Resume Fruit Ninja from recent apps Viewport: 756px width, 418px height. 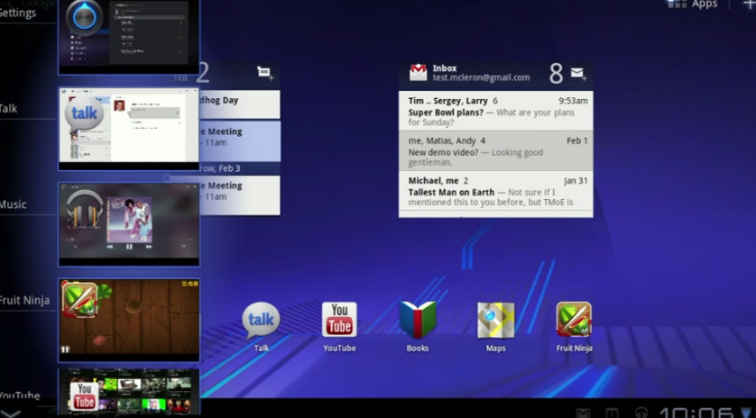pos(129,320)
